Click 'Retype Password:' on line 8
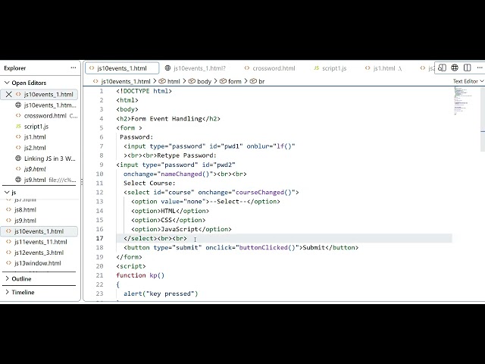The height and width of the screenshot is (364, 485). tap(187, 155)
